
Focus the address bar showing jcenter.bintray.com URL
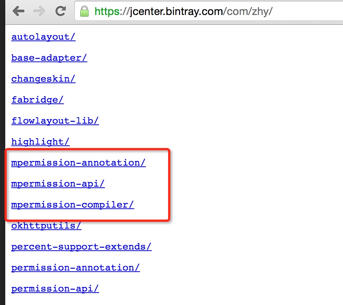[x=209, y=11]
